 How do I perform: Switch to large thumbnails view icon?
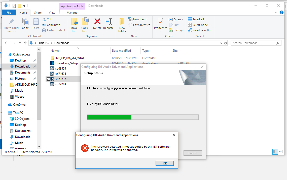(x=281, y=152)
